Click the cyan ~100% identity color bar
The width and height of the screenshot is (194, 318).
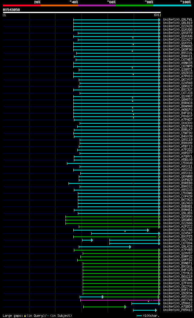click(172, 5)
